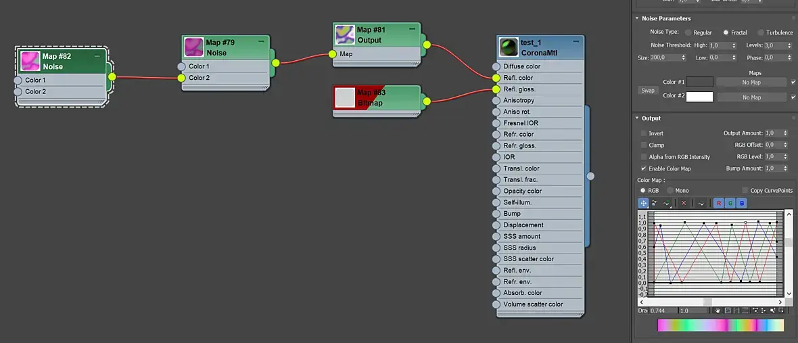Select the Scale point tool in curve toolbar
The height and width of the screenshot is (343, 798).
pyautogui.click(x=655, y=203)
